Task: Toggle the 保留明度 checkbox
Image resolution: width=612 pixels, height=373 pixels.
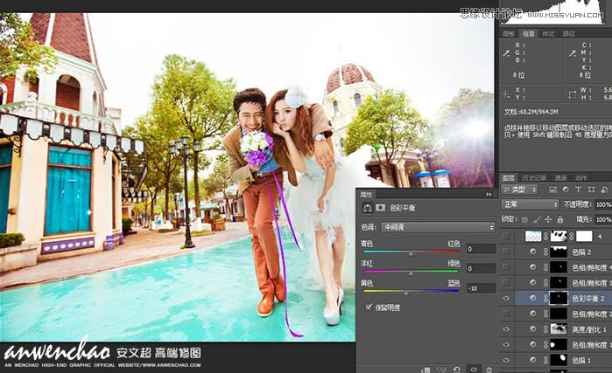Action: (368, 307)
